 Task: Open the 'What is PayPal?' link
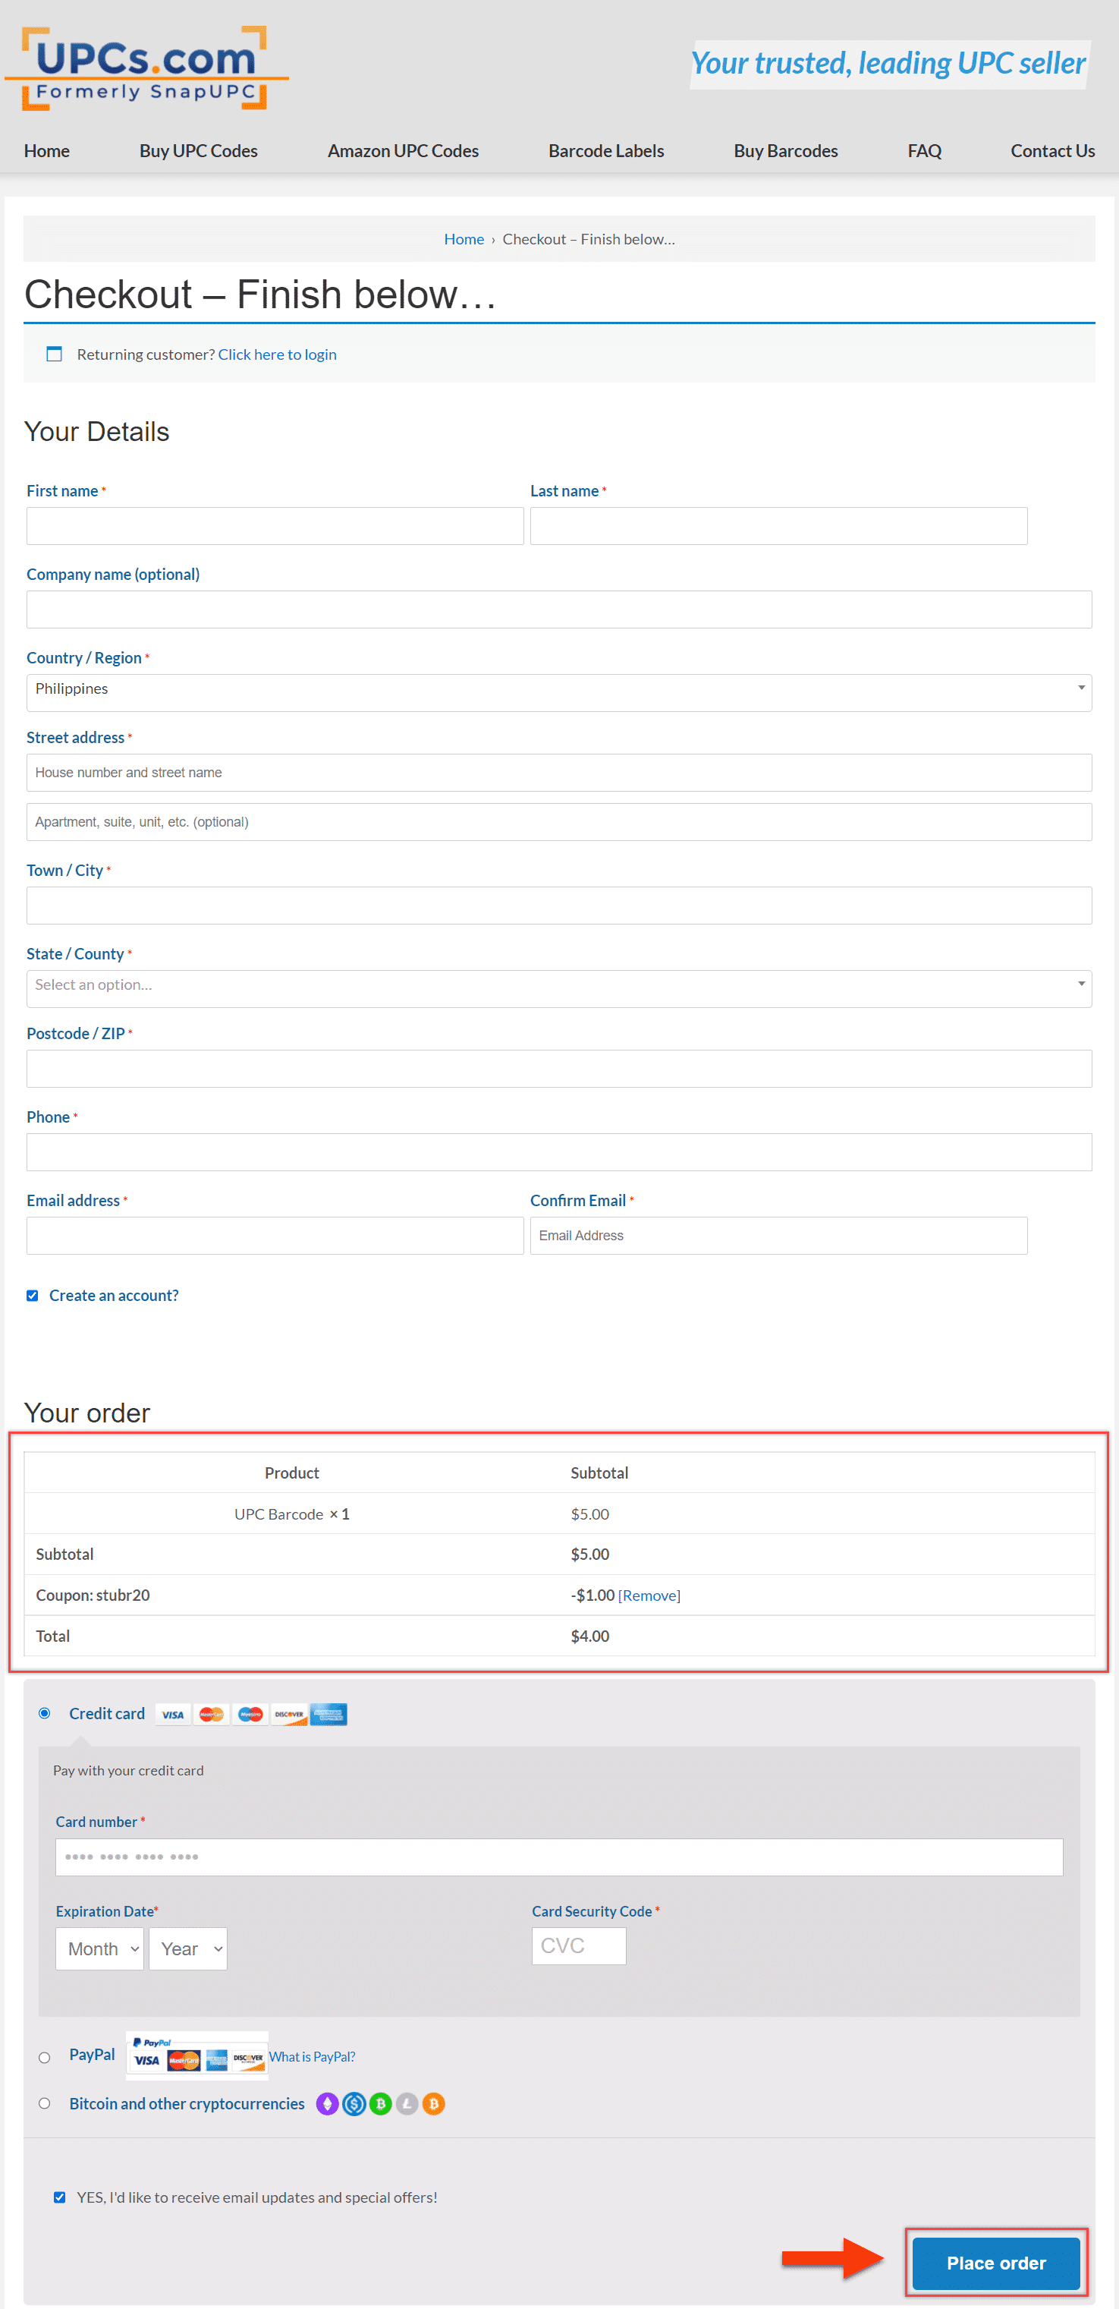click(312, 2056)
